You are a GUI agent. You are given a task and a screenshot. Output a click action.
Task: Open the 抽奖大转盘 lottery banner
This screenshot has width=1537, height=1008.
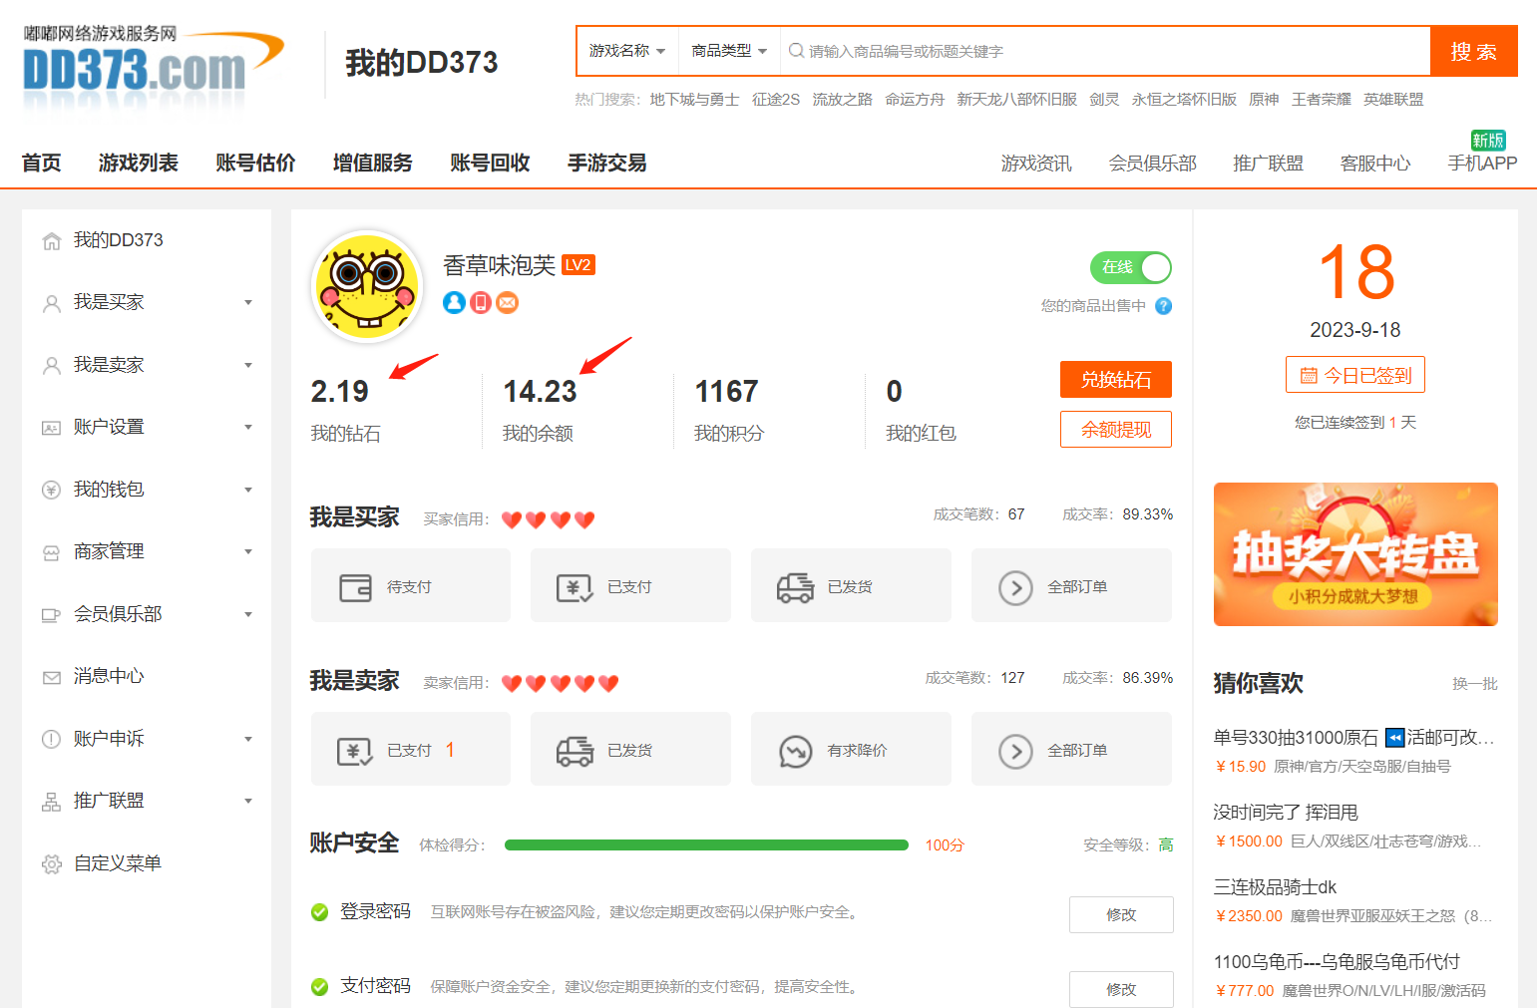point(1354,554)
